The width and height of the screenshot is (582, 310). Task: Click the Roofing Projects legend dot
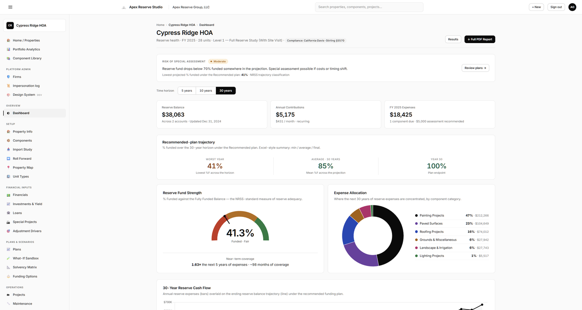point(416,232)
